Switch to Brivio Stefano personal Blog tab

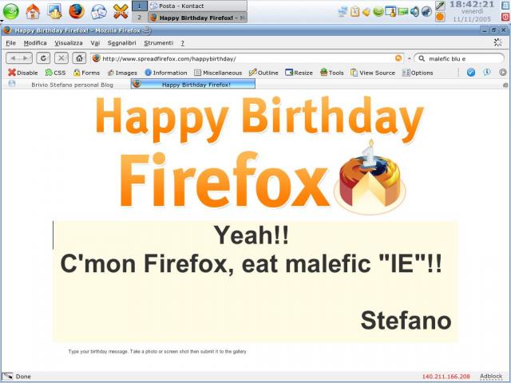(x=72, y=85)
